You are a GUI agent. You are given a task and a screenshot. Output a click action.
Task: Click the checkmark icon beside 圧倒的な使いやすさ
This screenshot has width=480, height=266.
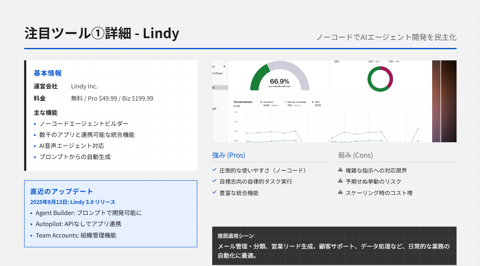pos(214,170)
